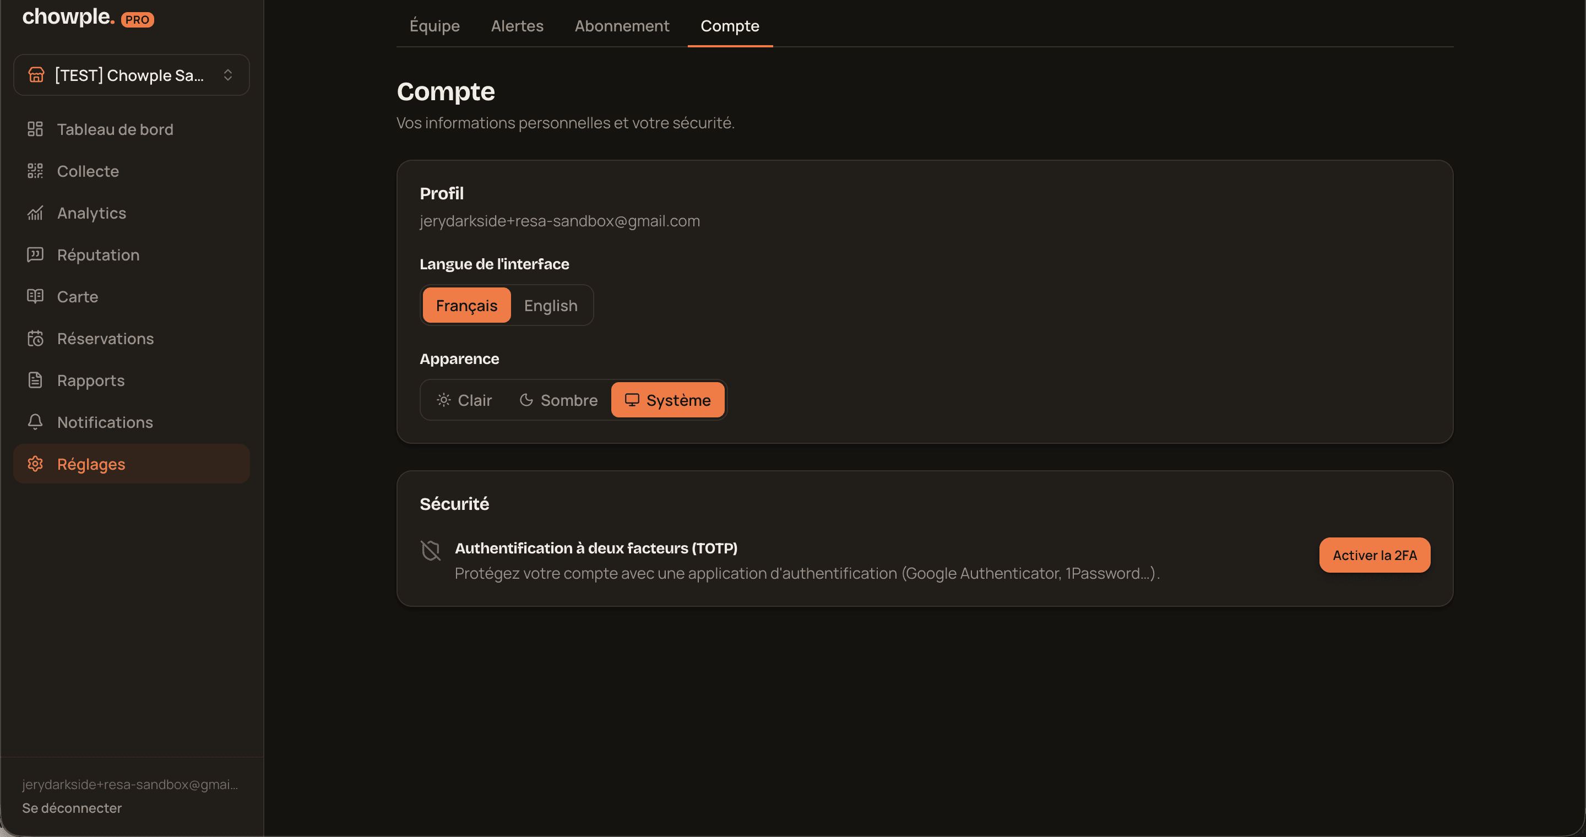The height and width of the screenshot is (837, 1586).
Task: Click the Rapports document icon
Action: (x=35, y=381)
